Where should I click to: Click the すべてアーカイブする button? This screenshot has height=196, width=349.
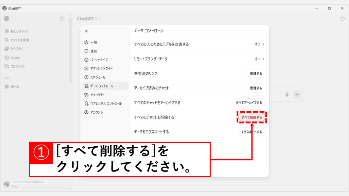point(248,102)
